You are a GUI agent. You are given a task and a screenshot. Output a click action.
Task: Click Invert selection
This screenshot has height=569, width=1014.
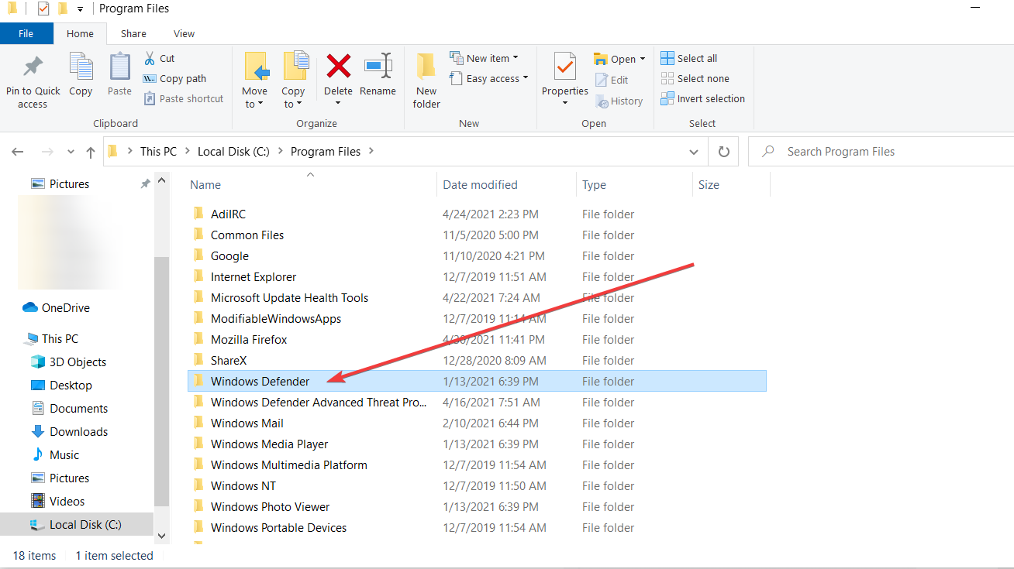pyautogui.click(x=703, y=98)
